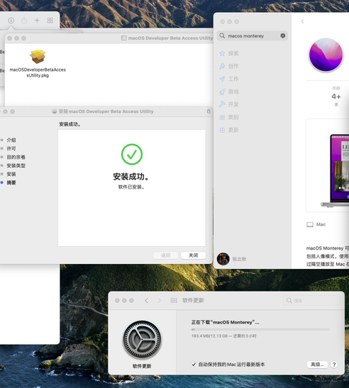Open 游戏 in App Store sidebar
The width and height of the screenshot is (349, 388).
pyautogui.click(x=229, y=92)
